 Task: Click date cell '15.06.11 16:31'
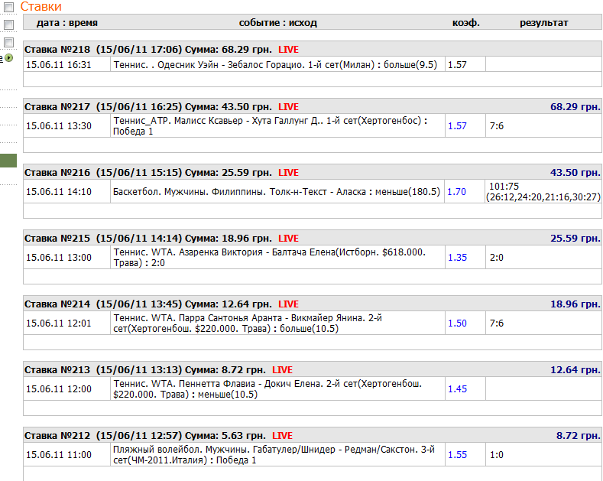coord(58,65)
